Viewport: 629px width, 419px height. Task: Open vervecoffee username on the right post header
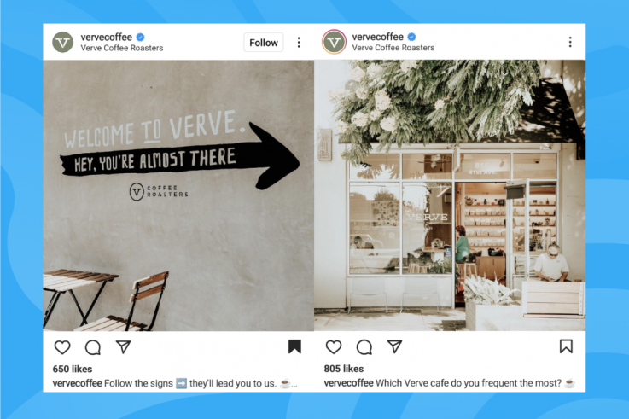tap(377, 37)
